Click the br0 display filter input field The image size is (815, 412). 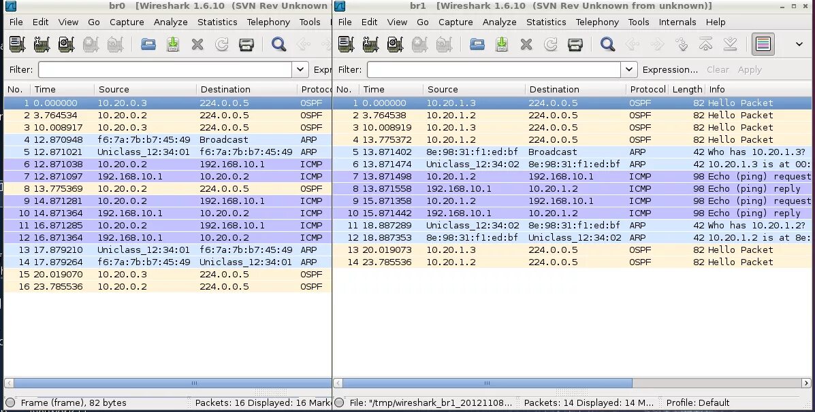[x=165, y=69]
